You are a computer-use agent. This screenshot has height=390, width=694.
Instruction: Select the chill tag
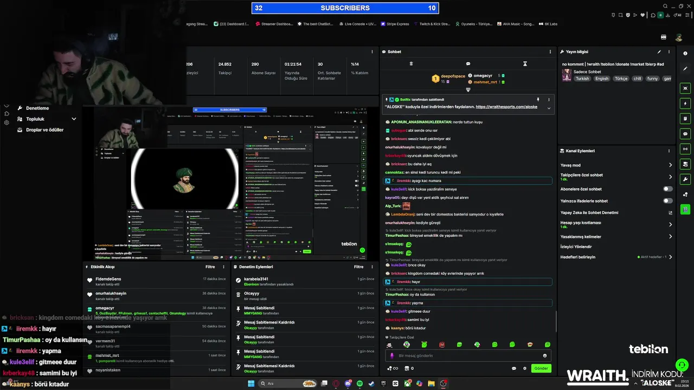pos(637,79)
